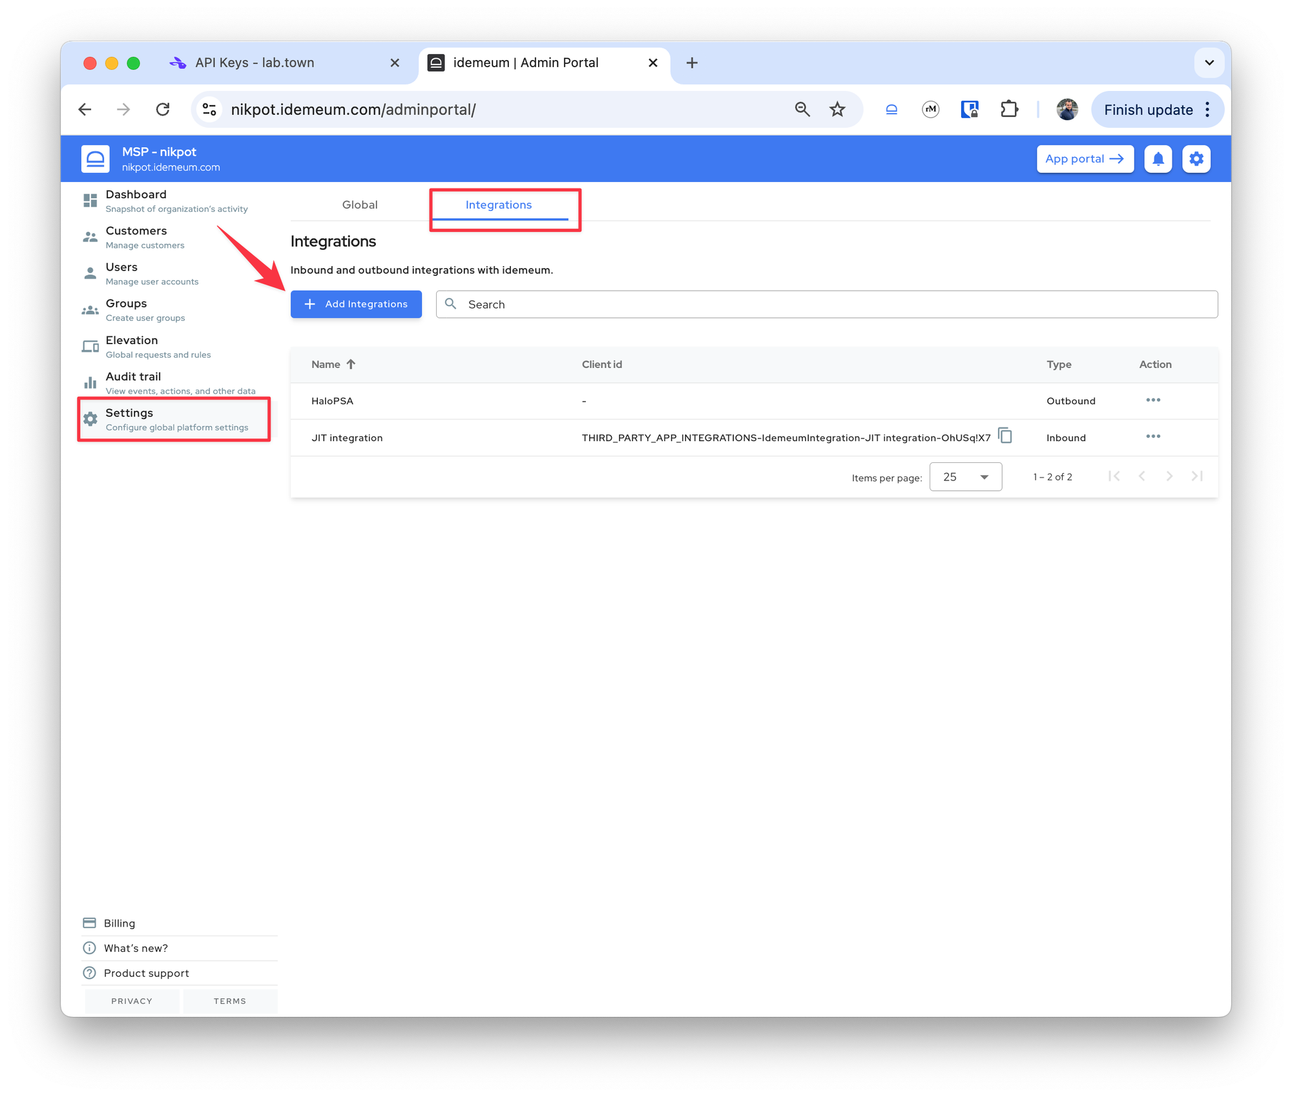Image resolution: width=1292 pixels, height=1097 pixels.
Task: Click the search magnifier icon in table search
Action: [x=451, y=303]
